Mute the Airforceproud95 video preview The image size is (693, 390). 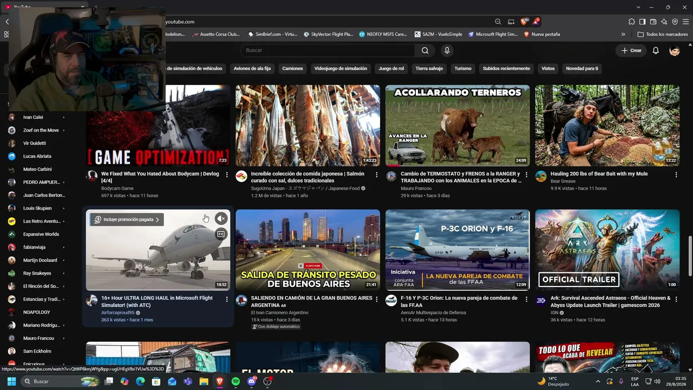(221, 218)
